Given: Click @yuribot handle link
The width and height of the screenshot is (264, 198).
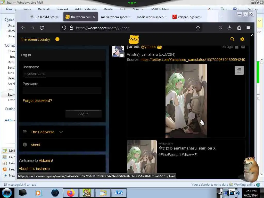Looking at the screenshot, I should (148, 47).
